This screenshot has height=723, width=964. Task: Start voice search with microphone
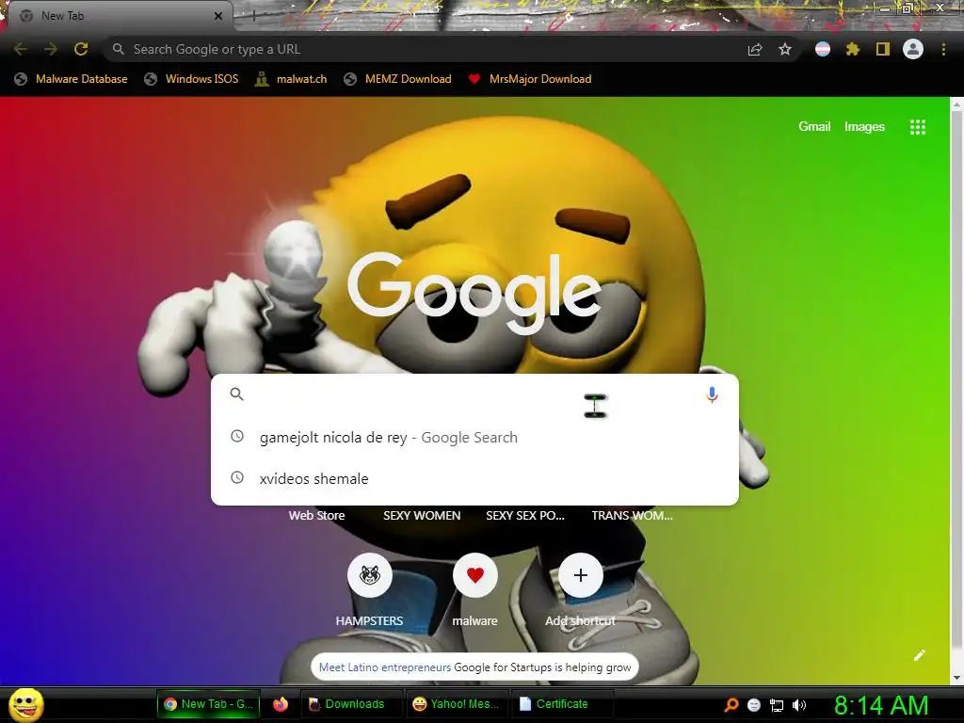click(712, 394)
